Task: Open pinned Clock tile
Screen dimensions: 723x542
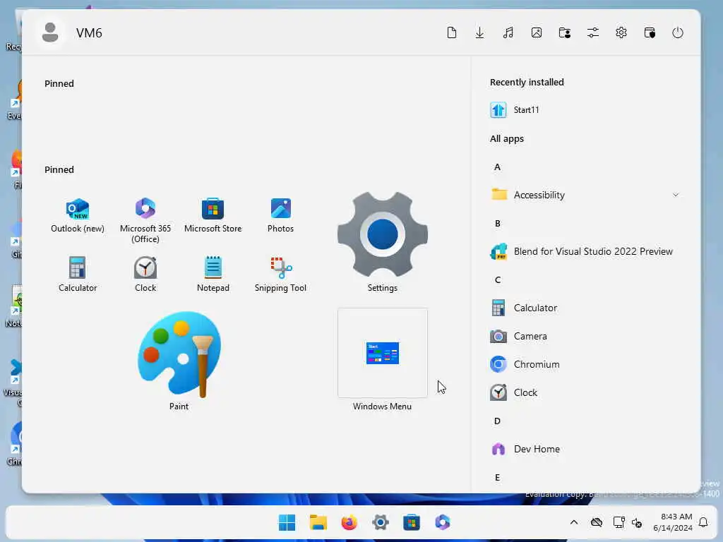Action: [145, 275]
